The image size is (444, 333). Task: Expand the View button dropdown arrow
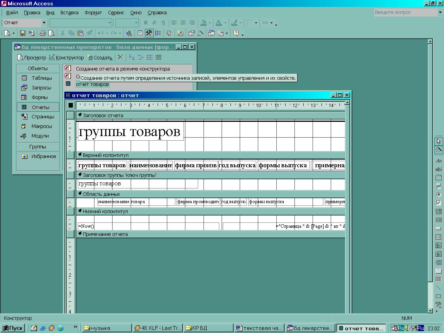(x=13, y=34)
